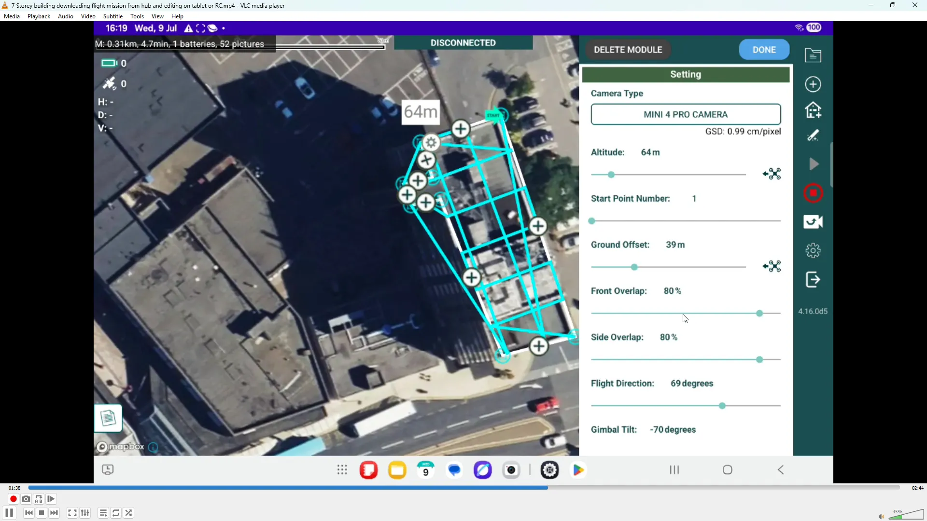
Task: Open the Playback menu
Action: (39, 16)
